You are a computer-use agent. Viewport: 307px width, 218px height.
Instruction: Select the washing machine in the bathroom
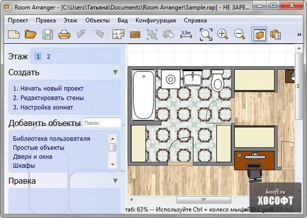coord(170,79)
